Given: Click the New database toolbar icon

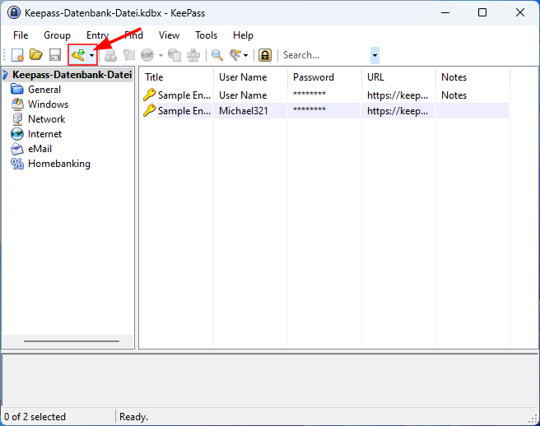Looking at the screenshot, I should click(17, 55).
